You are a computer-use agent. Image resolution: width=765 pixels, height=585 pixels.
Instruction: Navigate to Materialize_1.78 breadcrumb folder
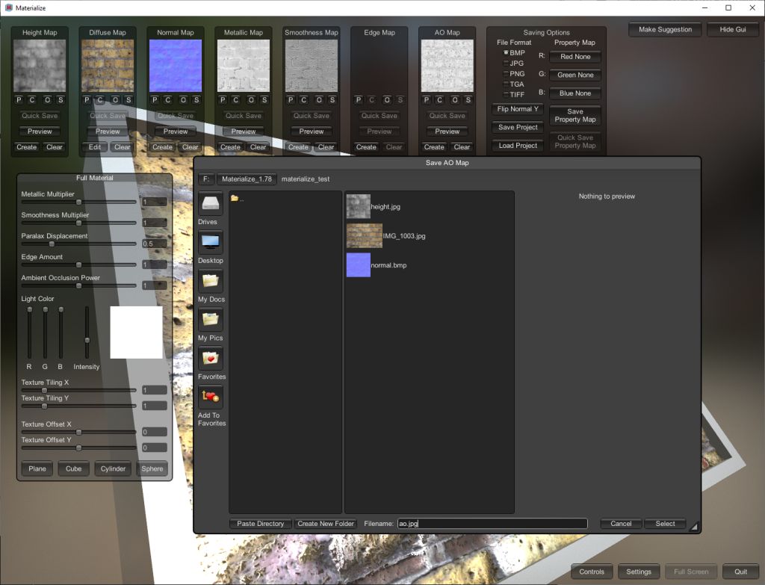click(x=247, y=179)
